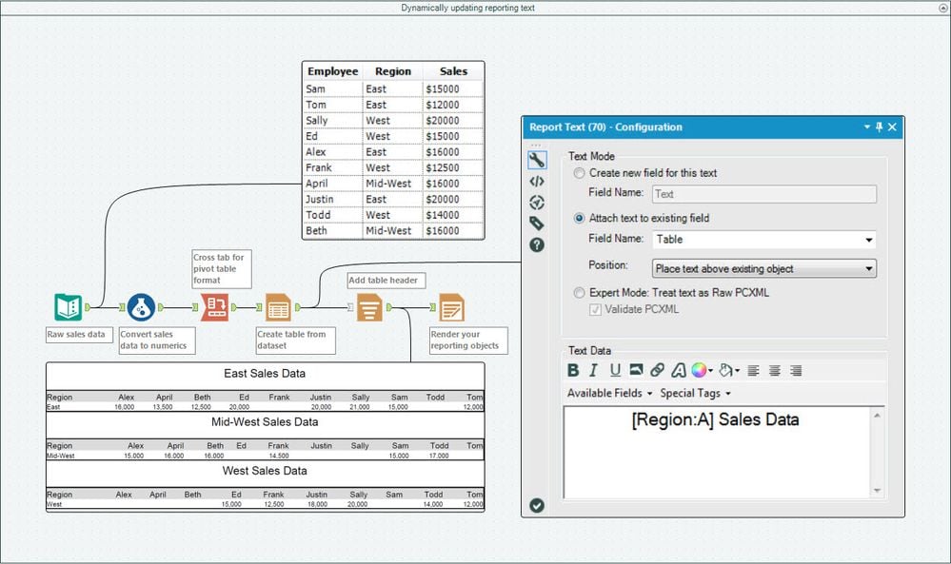The width and height of the screenshot is (951, 564).
Task: Click the Sales column header in data table
Action: pos(453,71)
